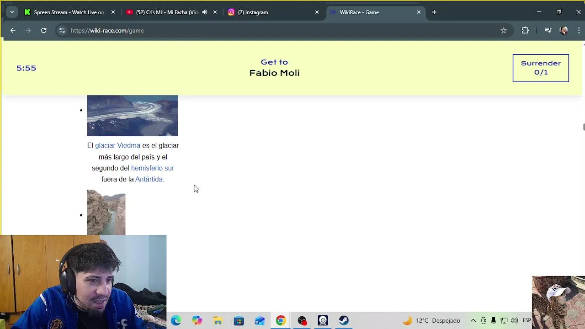This screenshot has height=329, width=585.
Task: Click the microphone tray icon
Action: click(494, 321)
